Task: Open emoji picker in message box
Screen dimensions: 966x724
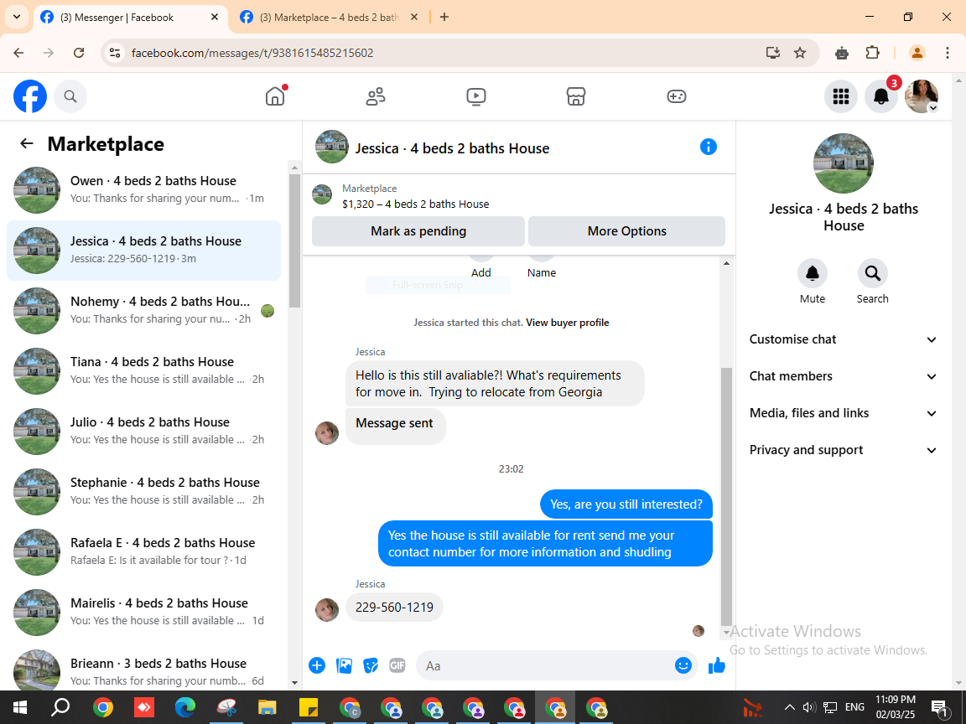Action: coord(683,665)
